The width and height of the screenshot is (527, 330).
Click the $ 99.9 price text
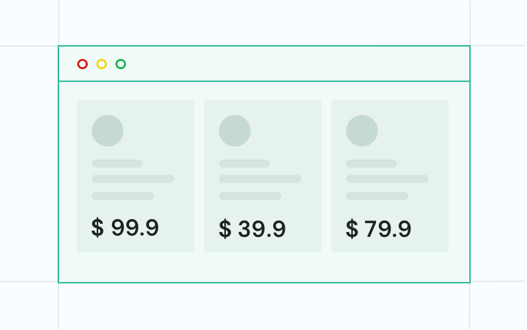pos(125,228)
